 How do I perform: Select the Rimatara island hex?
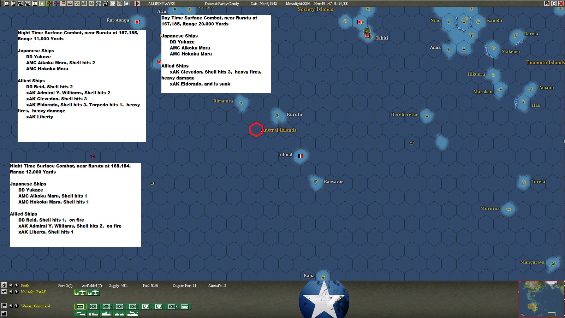241,103
